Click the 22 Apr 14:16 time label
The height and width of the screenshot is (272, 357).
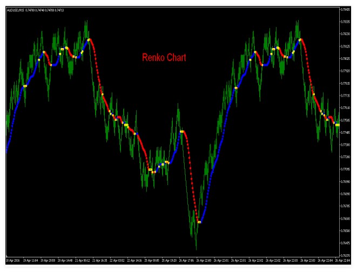[134, 261]
